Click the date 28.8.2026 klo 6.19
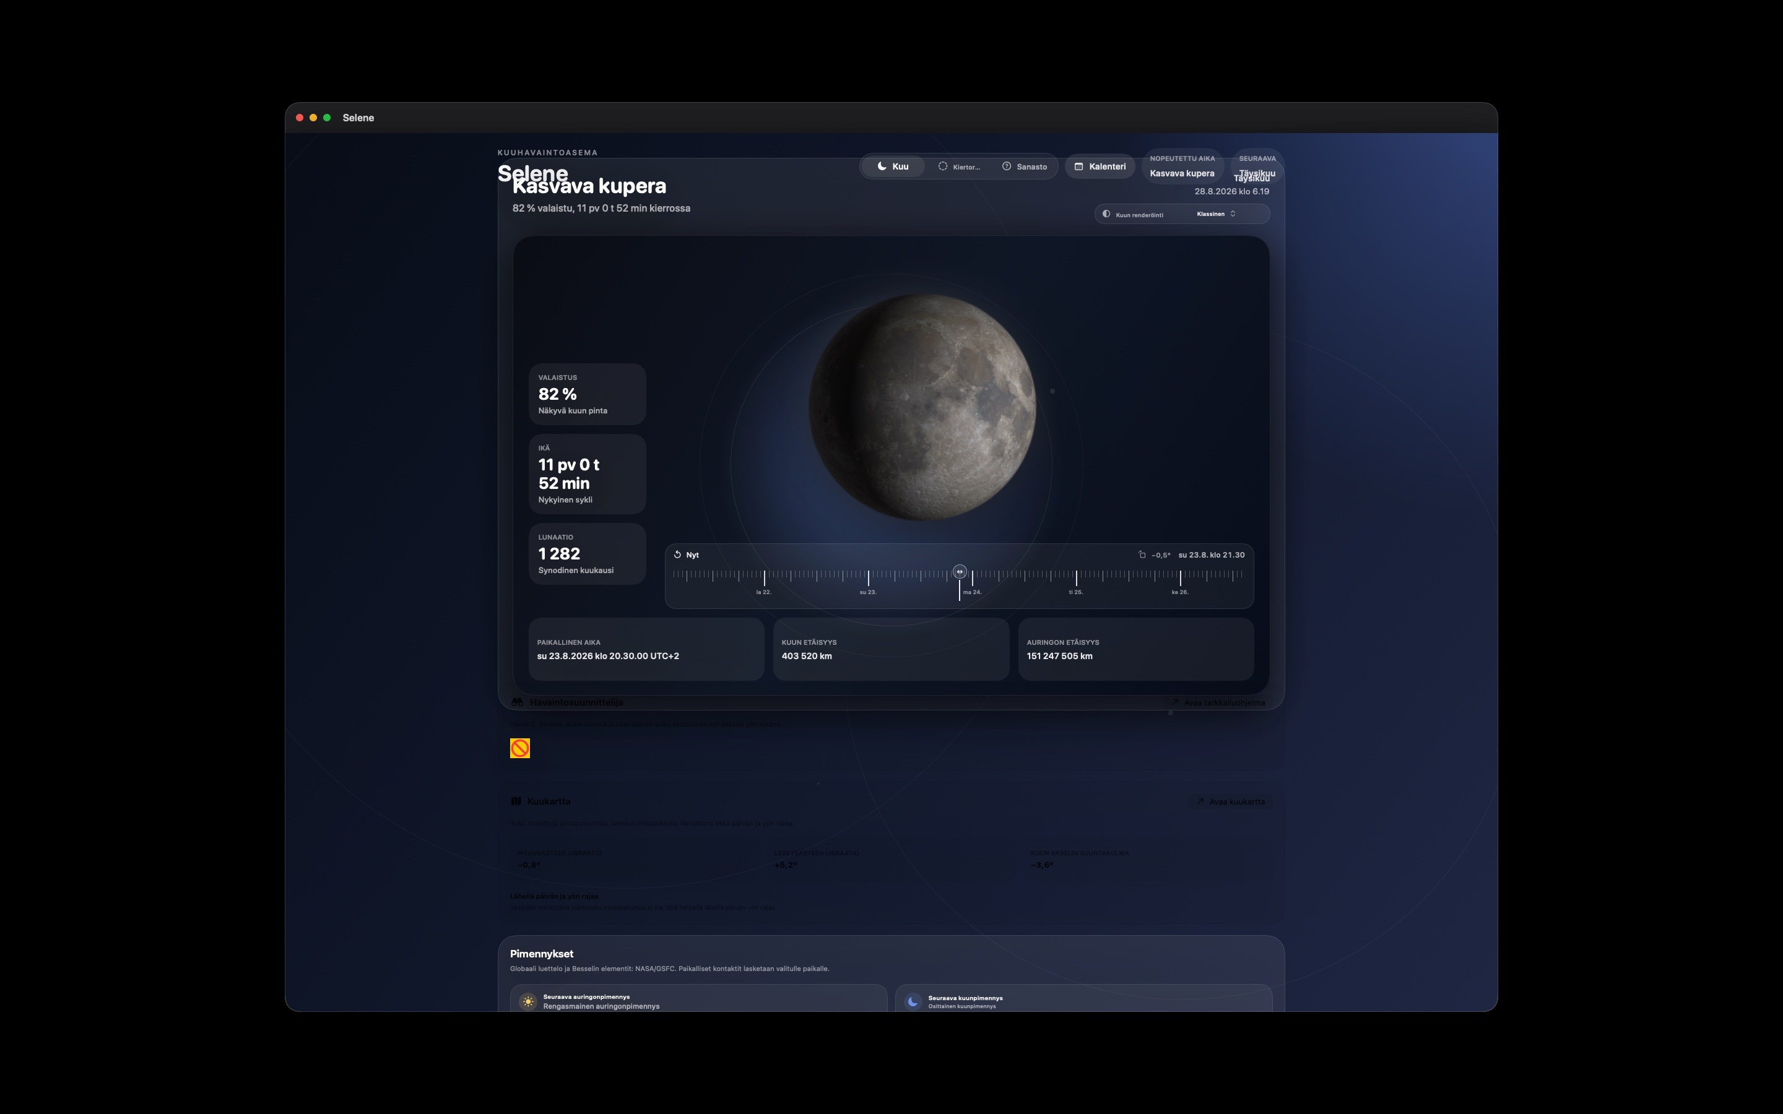1783x1114 pixels. pyautogui.click(x=1232, y=192)
